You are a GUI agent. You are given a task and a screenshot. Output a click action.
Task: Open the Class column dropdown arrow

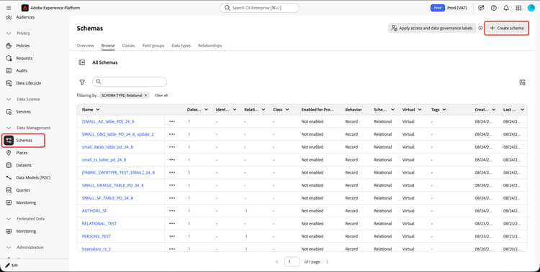287,110
